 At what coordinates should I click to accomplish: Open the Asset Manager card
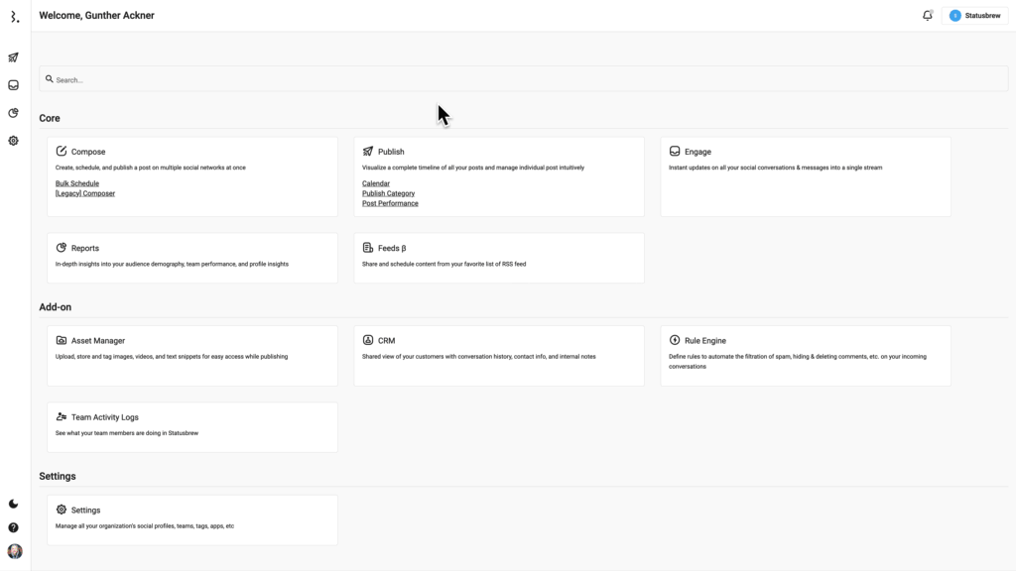[x=191, y=354]
